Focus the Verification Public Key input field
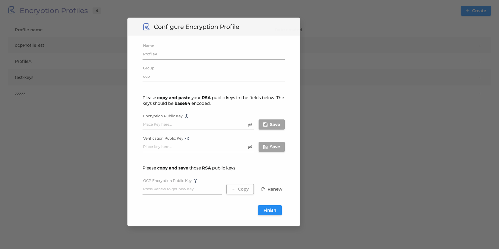Viewport: 499px width, 249px height. tap(194, 147)
